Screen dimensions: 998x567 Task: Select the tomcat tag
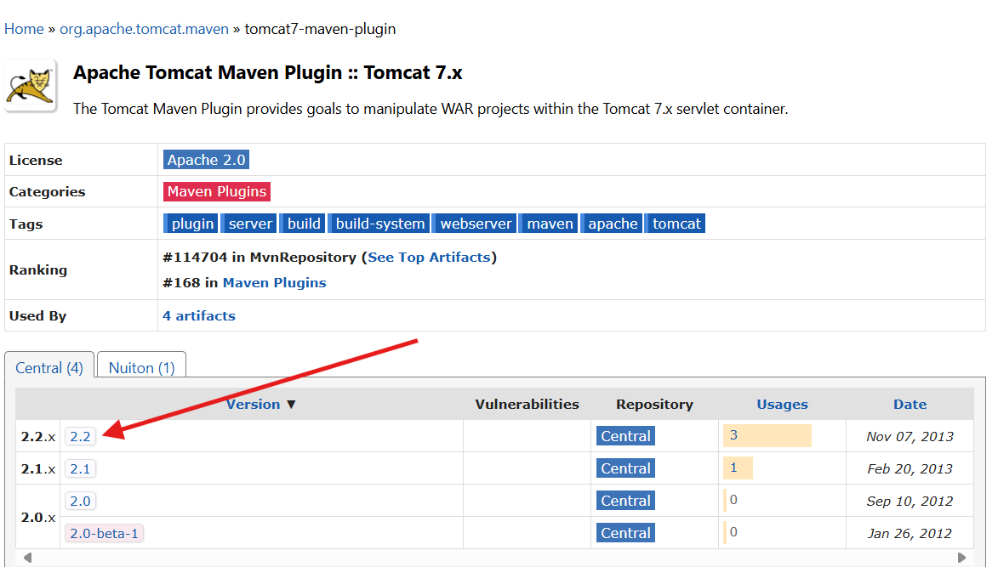coord(675,224)
